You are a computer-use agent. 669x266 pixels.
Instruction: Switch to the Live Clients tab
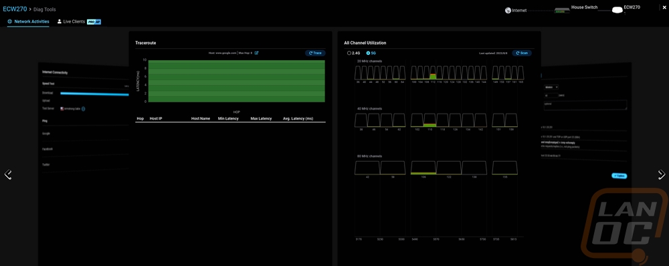coord(74,21)
